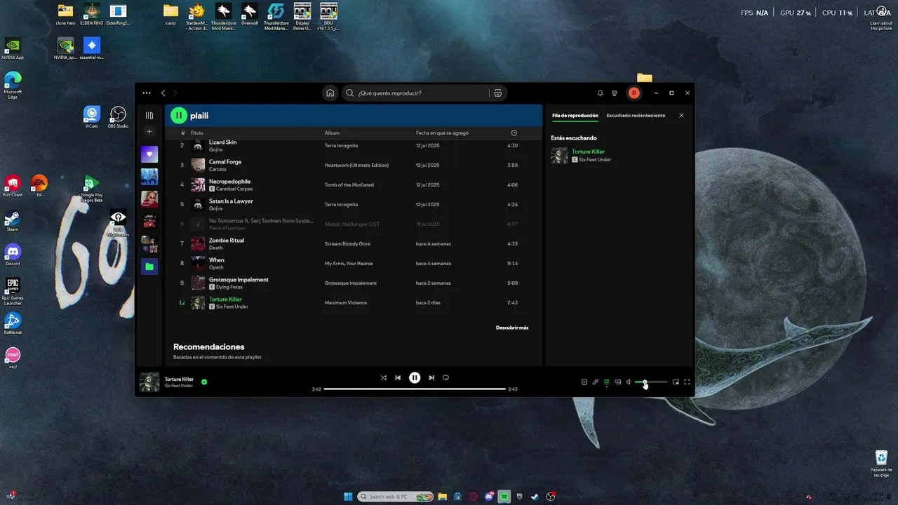Open the Cannibal Corpse artist link

click(236, 189)
